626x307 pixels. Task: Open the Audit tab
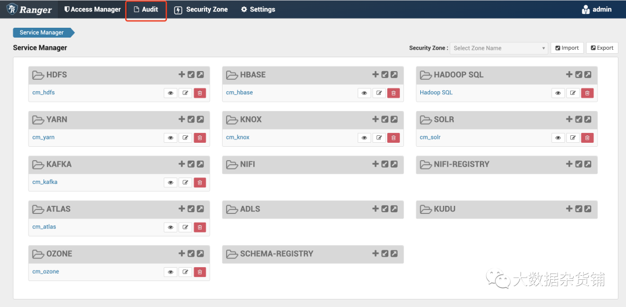pyautogui.click(x=145, y=9)
